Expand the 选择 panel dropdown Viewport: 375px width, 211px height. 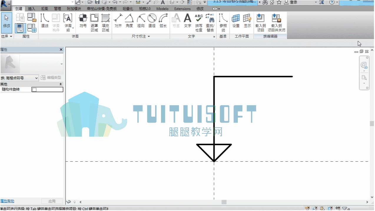coord(6,36)
